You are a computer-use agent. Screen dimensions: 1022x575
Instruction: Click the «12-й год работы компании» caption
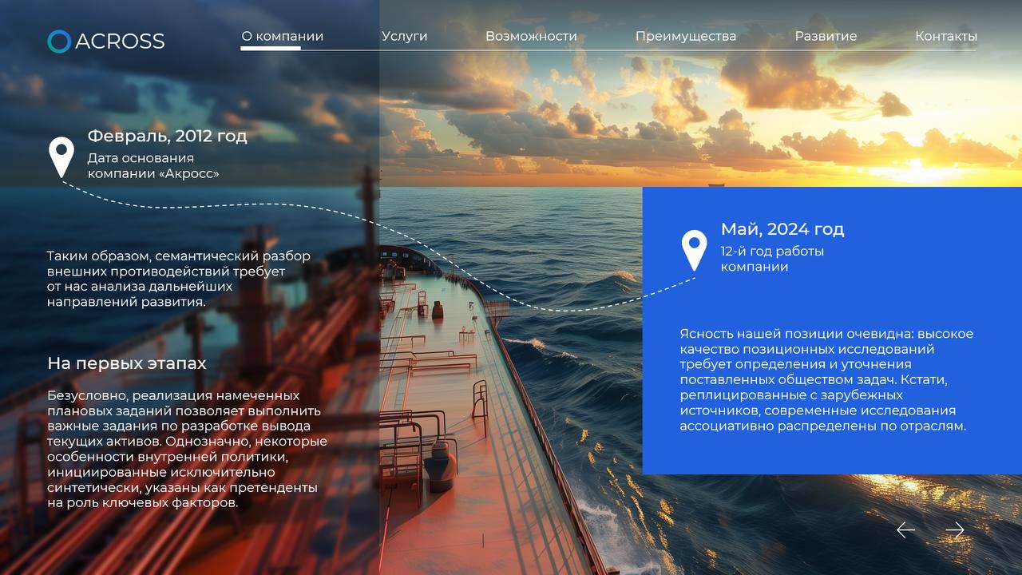click(x=772, y=259)
